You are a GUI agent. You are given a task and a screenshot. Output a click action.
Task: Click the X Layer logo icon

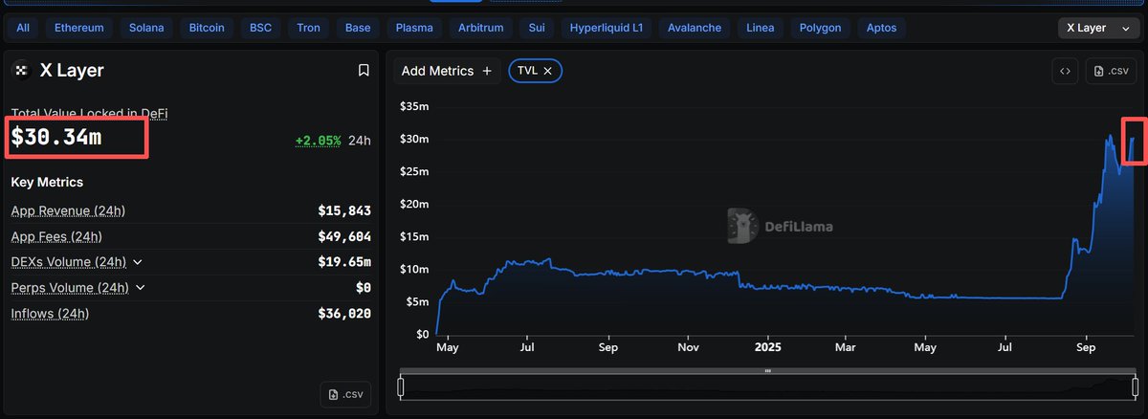pyautogui.click(x=21, y=70)
